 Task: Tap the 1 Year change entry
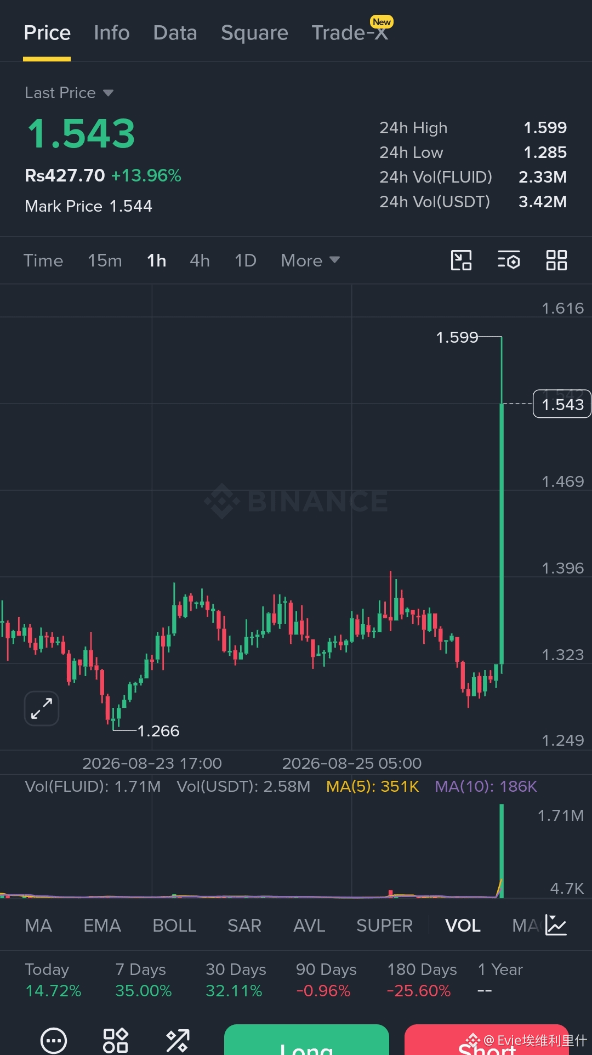pyautogui.click(x=500, y=980)
